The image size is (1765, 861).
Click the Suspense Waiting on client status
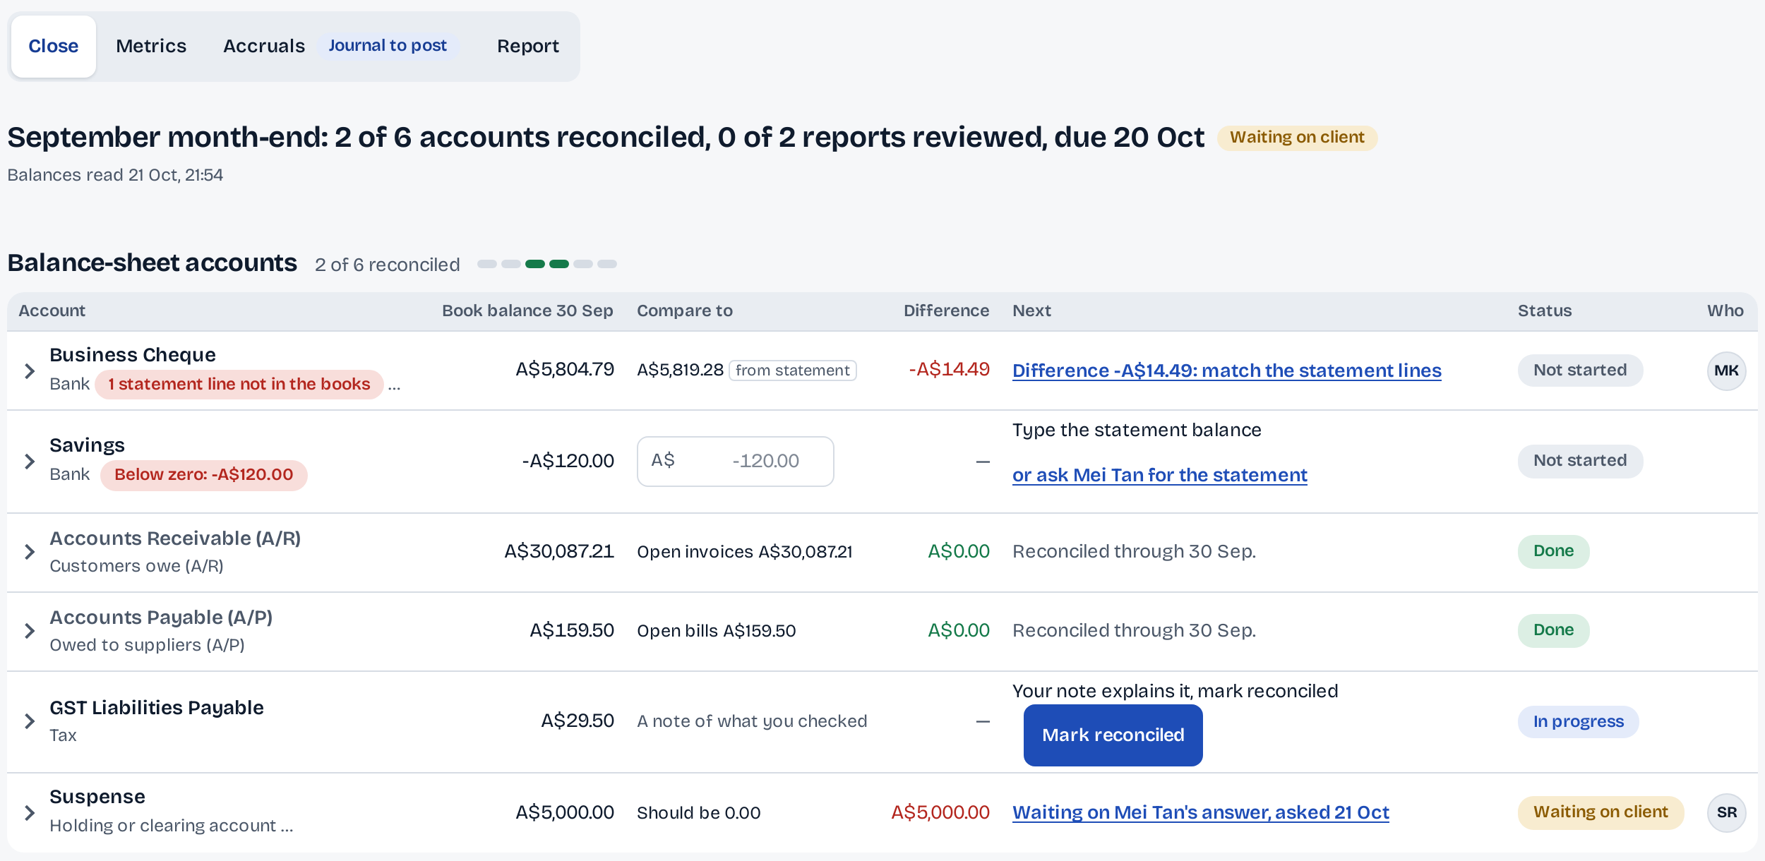pos(1601,812)
